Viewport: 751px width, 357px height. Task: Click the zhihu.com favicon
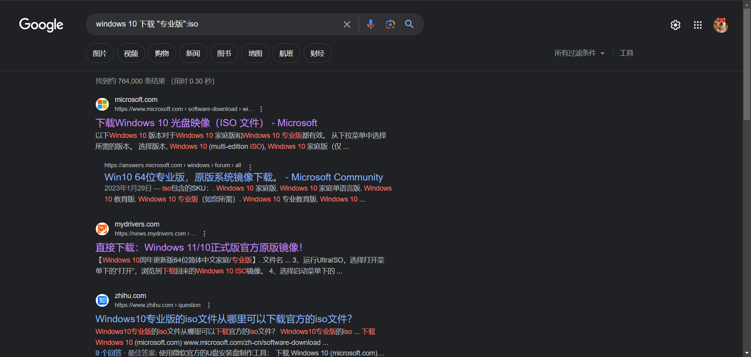pos(102,300)
